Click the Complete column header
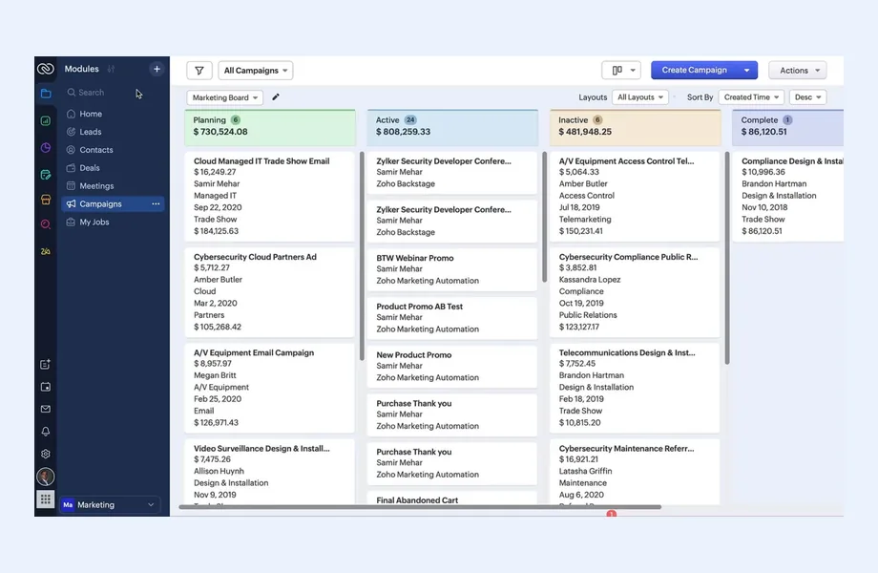Viewport: 878px width, 573px height. tap(788, 127)
